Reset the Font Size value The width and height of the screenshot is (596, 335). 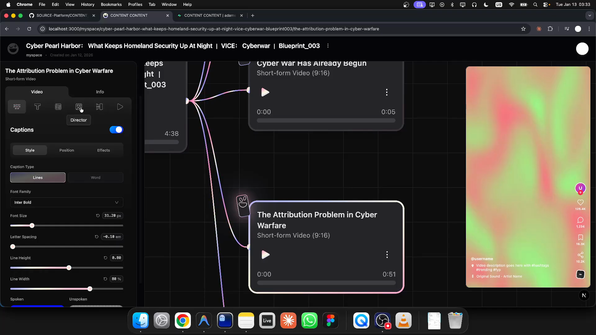click(x=98, y=216)
